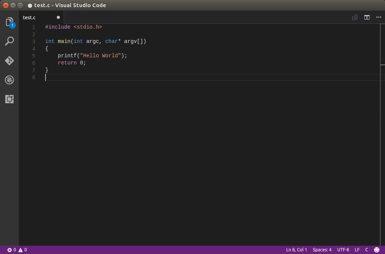385x254 pixels.
Task: Click the char keyword in line 3
Action: tap(111, 41)
